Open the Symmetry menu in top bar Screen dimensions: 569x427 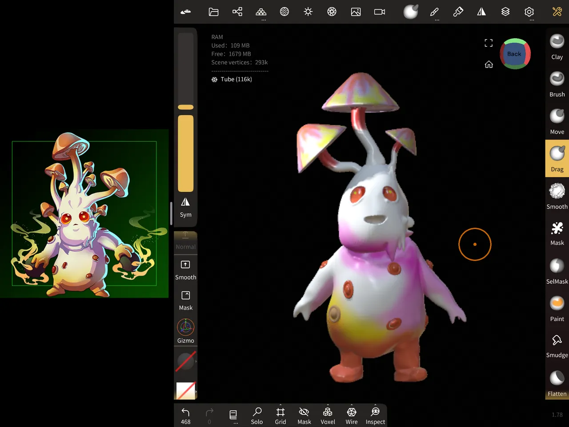(481, 12)
